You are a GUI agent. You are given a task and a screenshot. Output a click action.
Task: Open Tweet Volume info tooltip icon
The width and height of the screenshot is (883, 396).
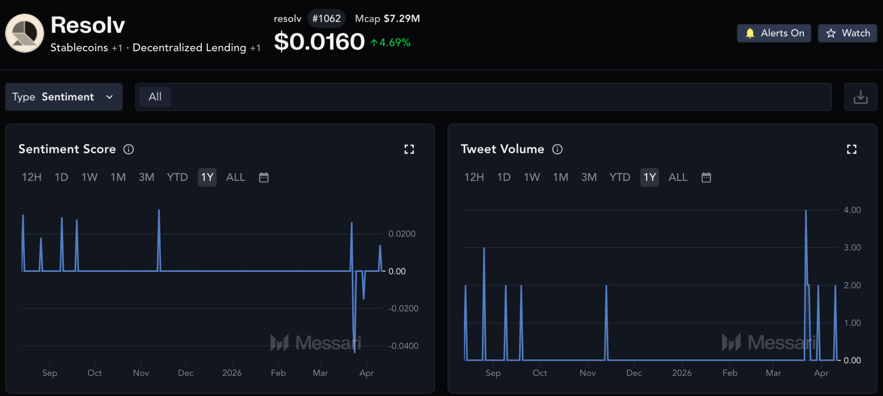pyautogui.click(x=557, y=149)
